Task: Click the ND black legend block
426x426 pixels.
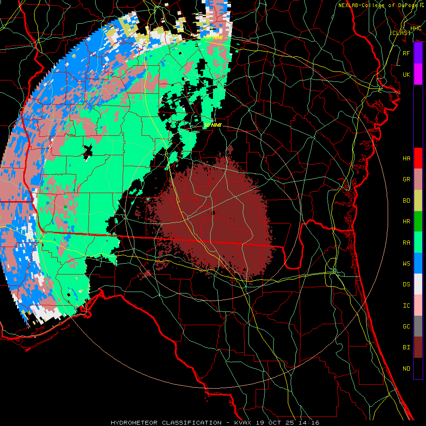Action: 418,368
